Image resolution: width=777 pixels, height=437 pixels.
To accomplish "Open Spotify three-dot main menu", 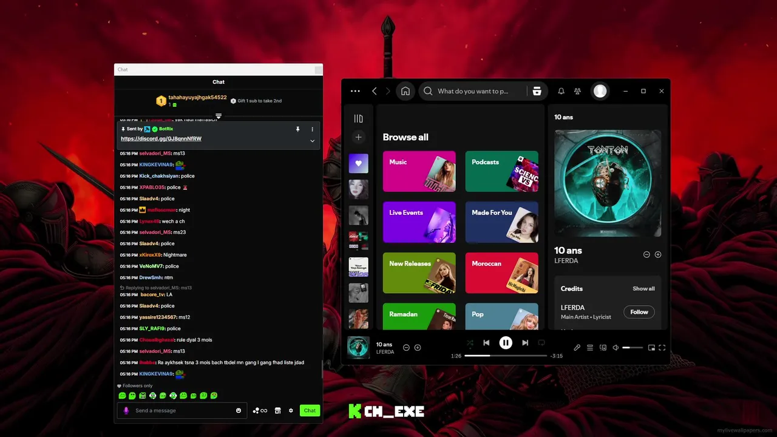I will pyautogui.click(x=356, y=91).
